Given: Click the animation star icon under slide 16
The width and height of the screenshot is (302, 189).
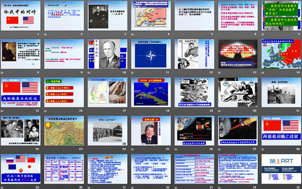Looking at the screenshot, I should click(x=45, y=111).
